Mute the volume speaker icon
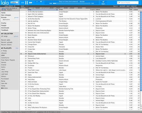Image resolution: width=142 pixels, height=113 pixels. click(41, 2)
